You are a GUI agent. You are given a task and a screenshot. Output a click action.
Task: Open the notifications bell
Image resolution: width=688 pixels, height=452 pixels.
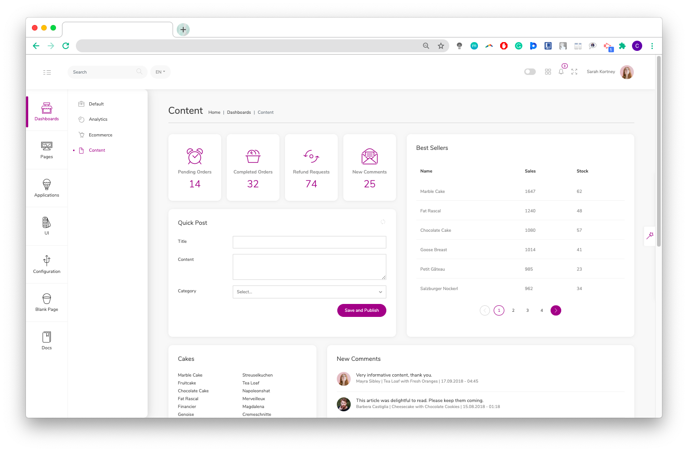pos(561,72)
